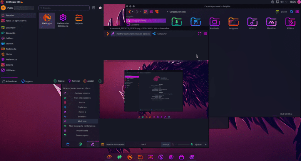Viewport: 301px width, 161px height.
Task: Click the Buscar search field in launcher
Action: click(64, 8)
